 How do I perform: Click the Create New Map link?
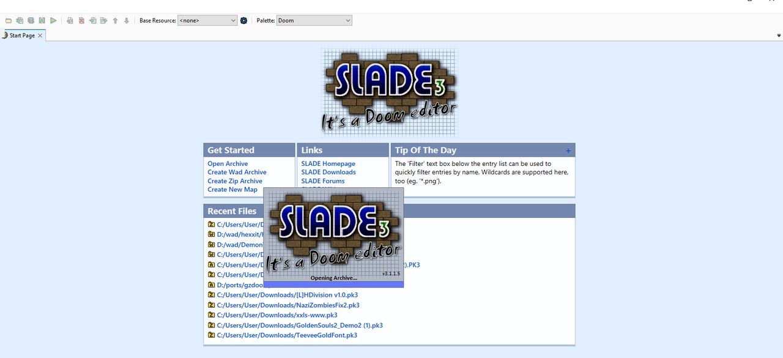tap(232, 190)
